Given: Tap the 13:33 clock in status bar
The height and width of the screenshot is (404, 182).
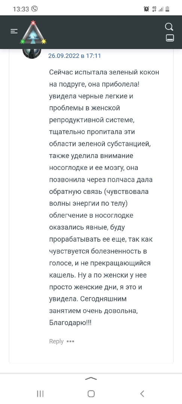Looking at the screenshot, I should point(21,9).
